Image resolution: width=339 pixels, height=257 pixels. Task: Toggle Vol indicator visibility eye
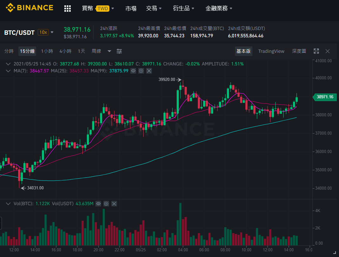[x=98, y=204]
